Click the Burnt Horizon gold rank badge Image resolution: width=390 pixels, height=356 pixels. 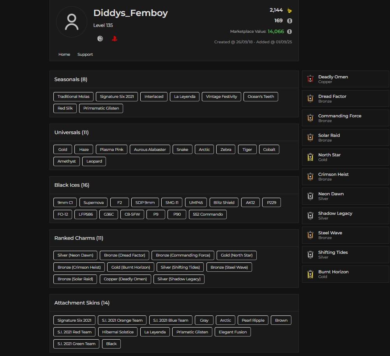point(310,274)
